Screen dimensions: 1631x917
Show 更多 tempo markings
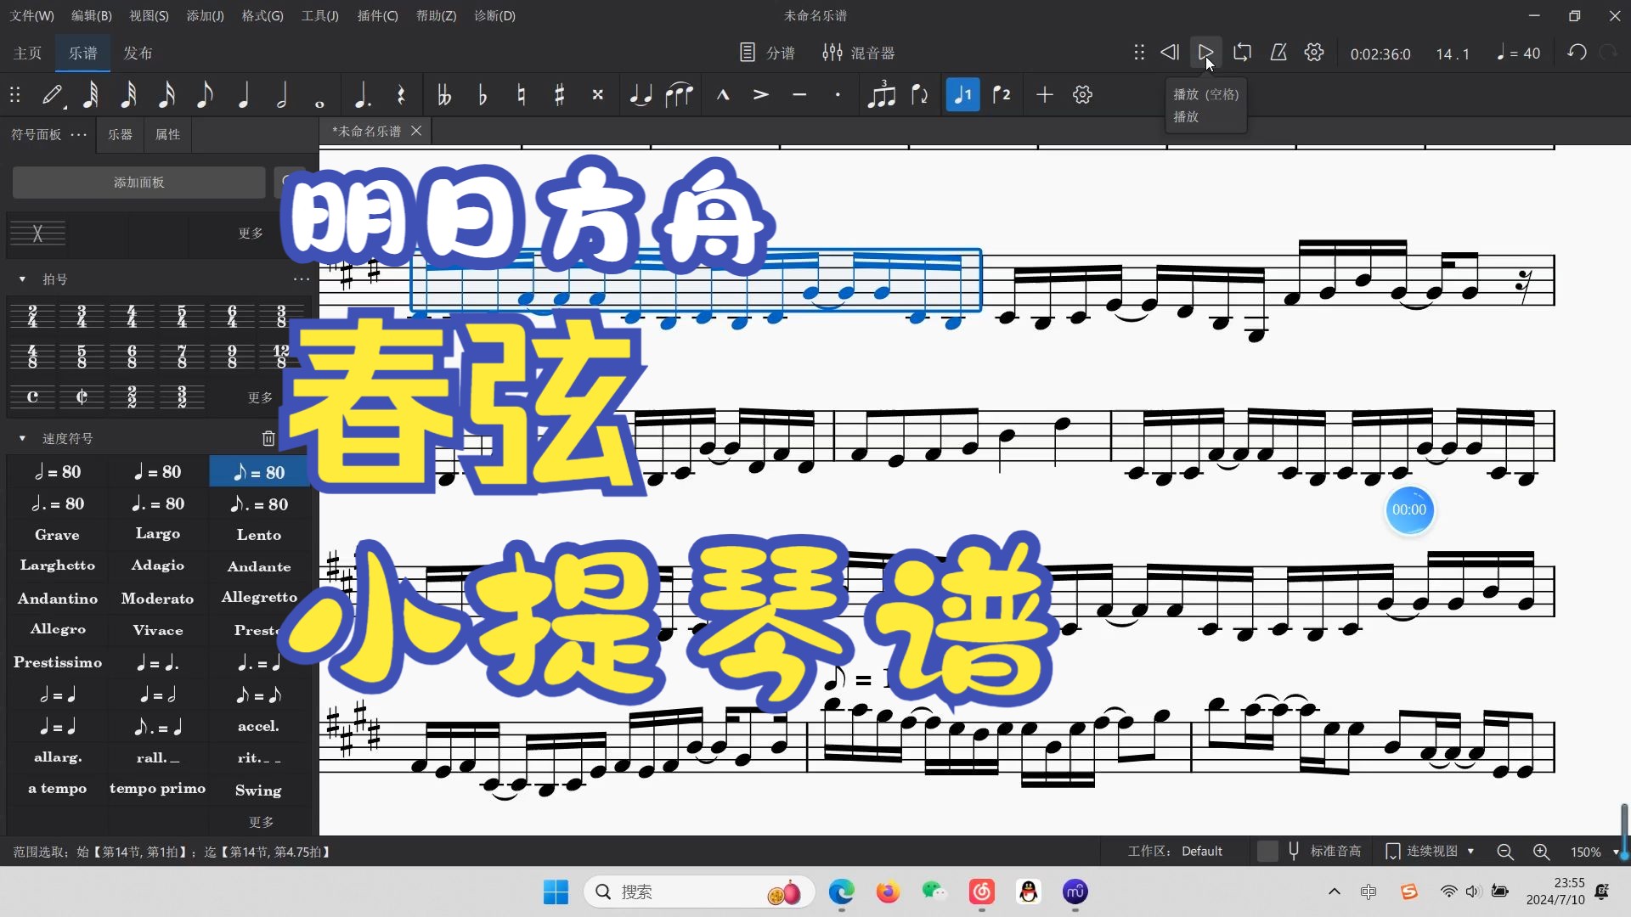point(261,822)
